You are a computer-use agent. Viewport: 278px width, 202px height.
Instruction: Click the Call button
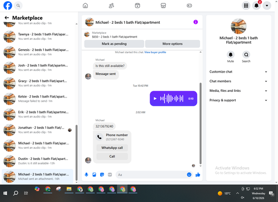pos(112,157)
